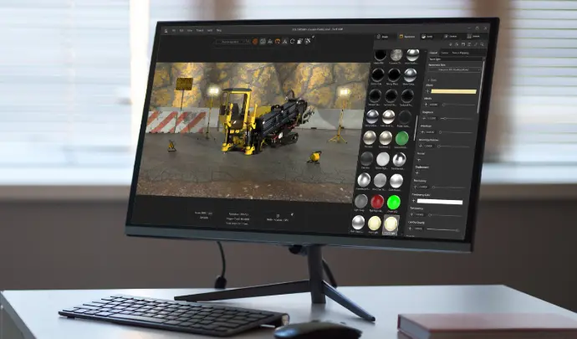Switch to the Appearances palette tab
This screenshot has height=339, width=577.
click(407, 37)
